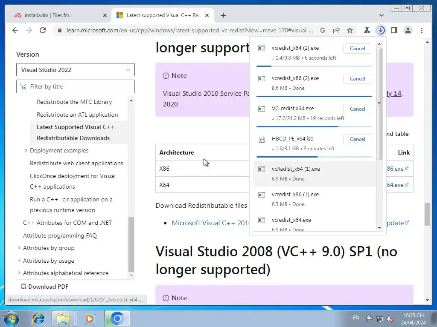The width and height of the screenshot is (437, 327).
Task: Open Attribute programming FAQ
Action: point(60,236)
